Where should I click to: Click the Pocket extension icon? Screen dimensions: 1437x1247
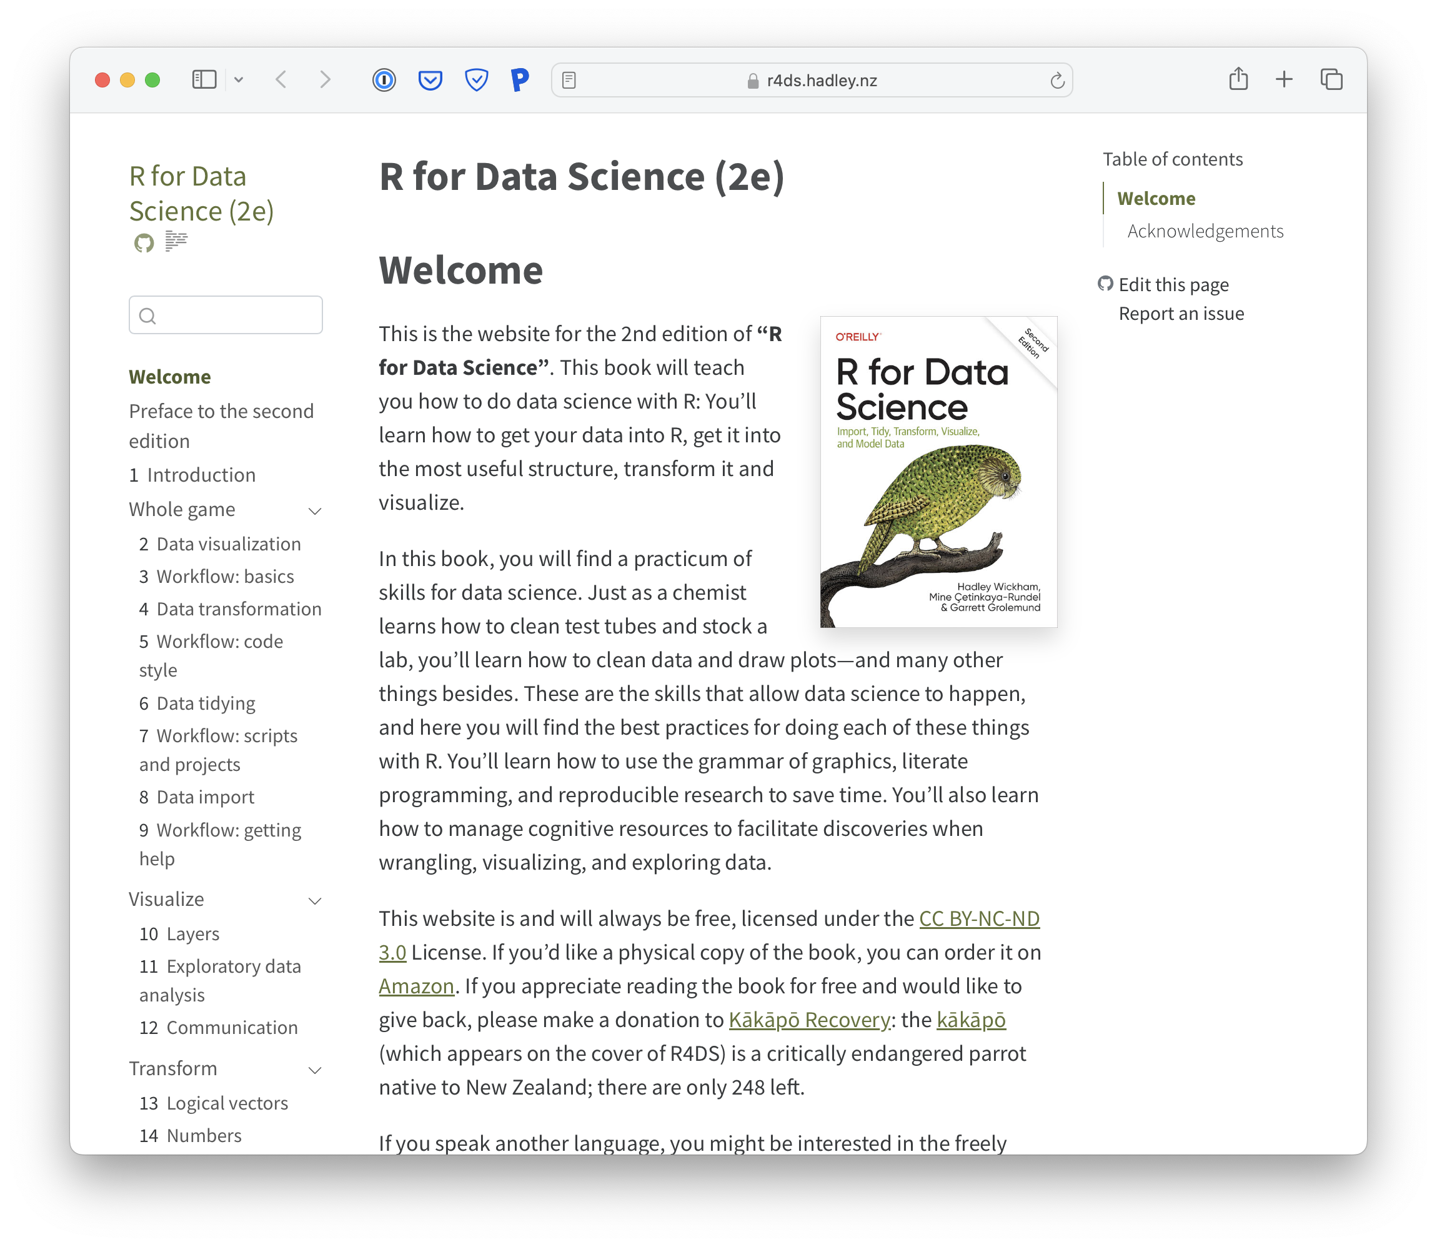[430, 80]
